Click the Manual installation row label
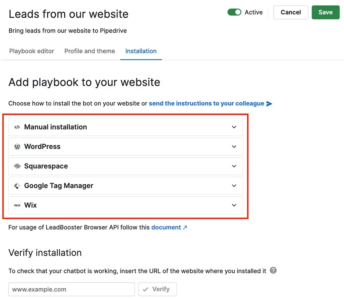Viewport: 344px width, 299px height. pyautogui.click(x=55, y=127)
